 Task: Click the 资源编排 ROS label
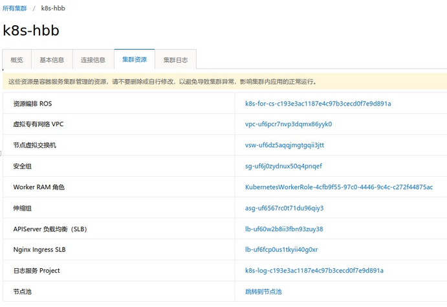point(32,104)
